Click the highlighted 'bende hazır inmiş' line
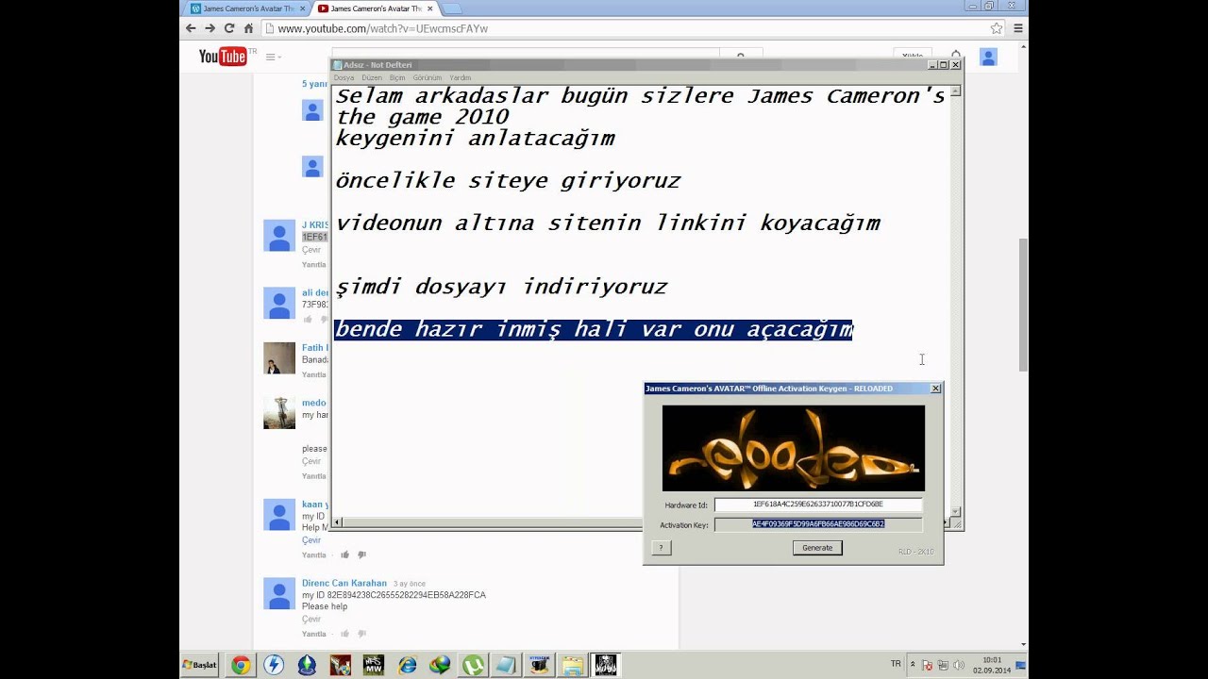Image resolution: width=1208 pixels, height=679 pixels. click(x=594, y=329)
